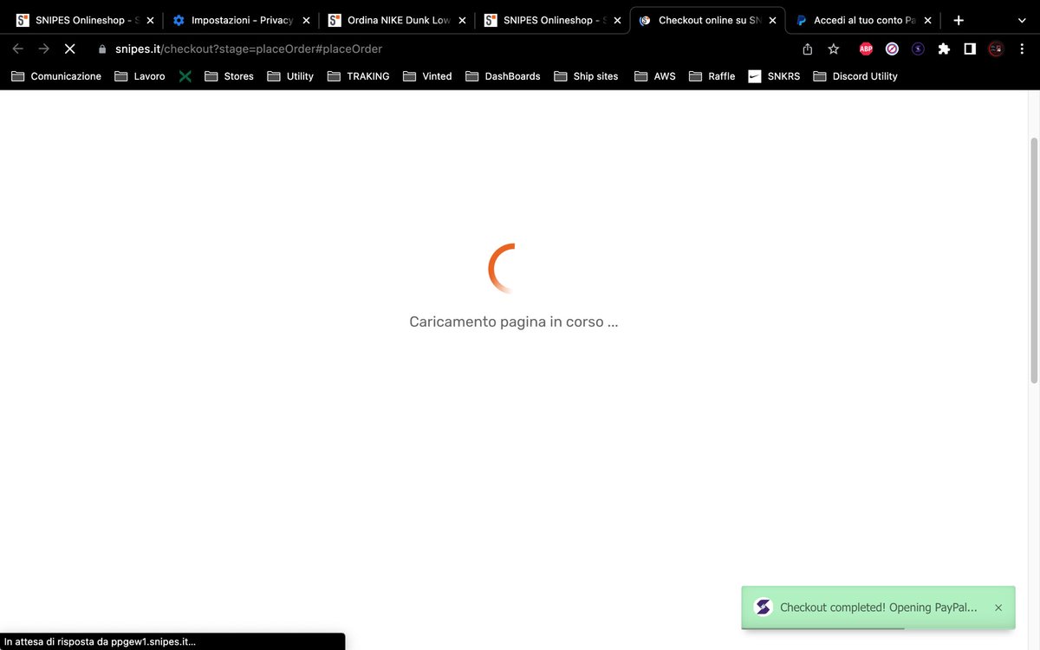The image size is (1040, 650).
Task: Open the Vinted bookmarks folder
Action: pos(427,76)
